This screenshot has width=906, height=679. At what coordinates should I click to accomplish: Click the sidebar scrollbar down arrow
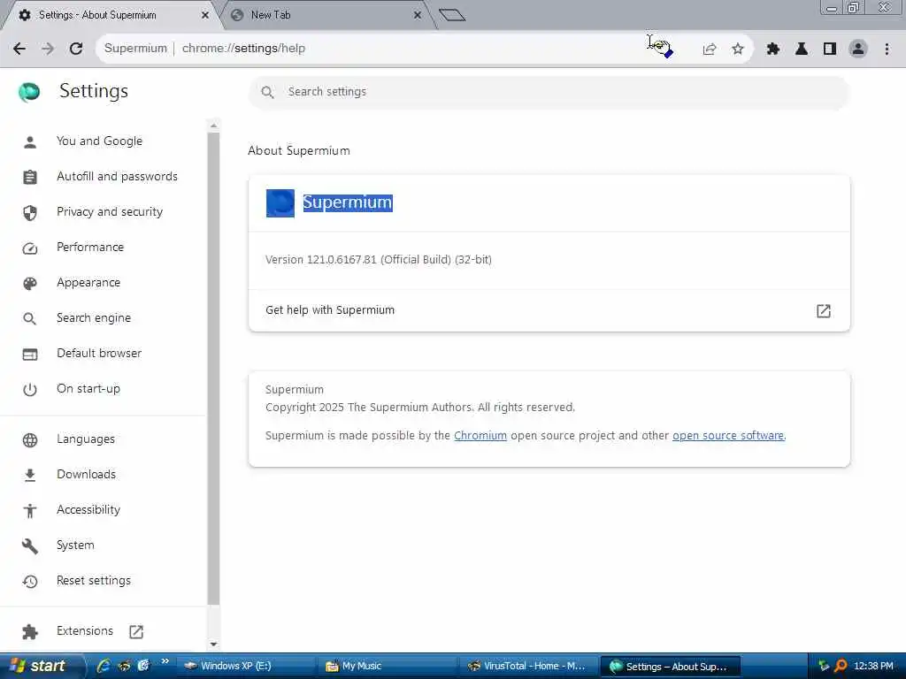[x=214, y=645]
